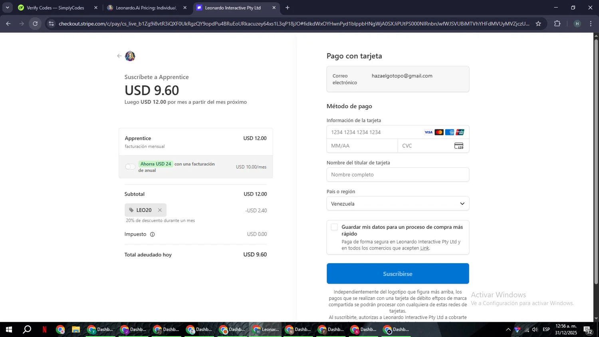This screenshot has width=599, height=337.
Task: Select the Leonardo Interactive Pty Ltd tab
Action: coord(232,8)
